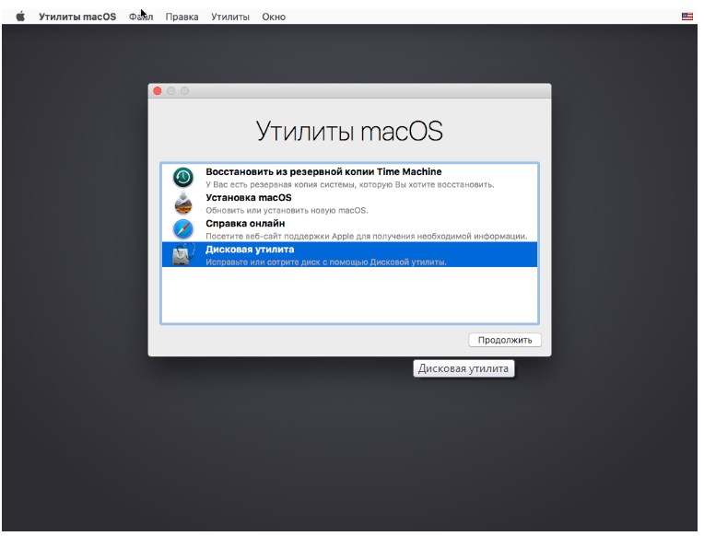Open the Утилиты macOS application menu

tap(77, 17)
